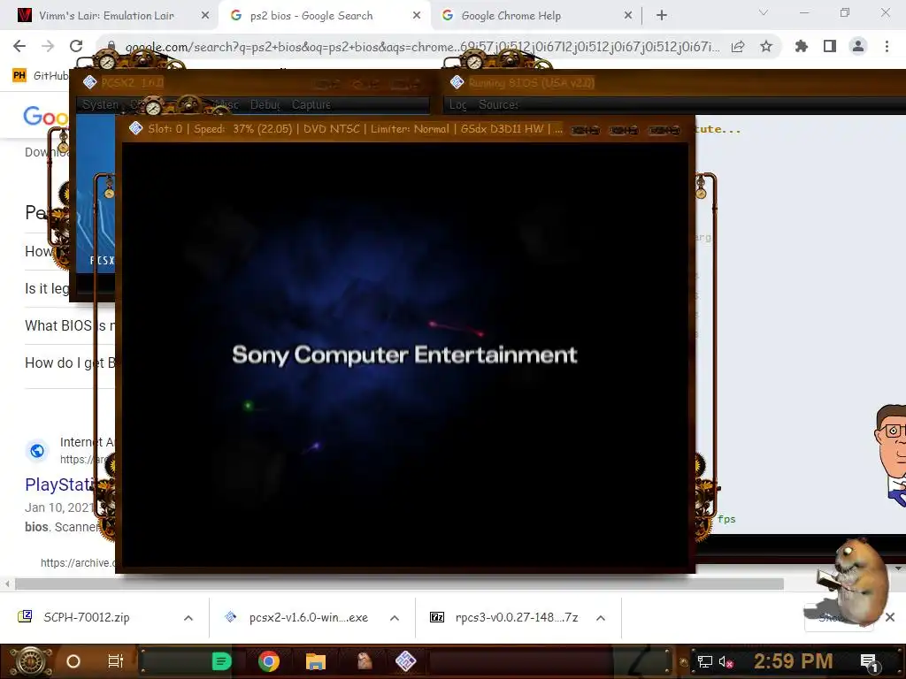Image resolution: width=906 pixels, height=679 pixels.
Task: Open the Chrome three-dot menu
Action: (x=887, y=46)
